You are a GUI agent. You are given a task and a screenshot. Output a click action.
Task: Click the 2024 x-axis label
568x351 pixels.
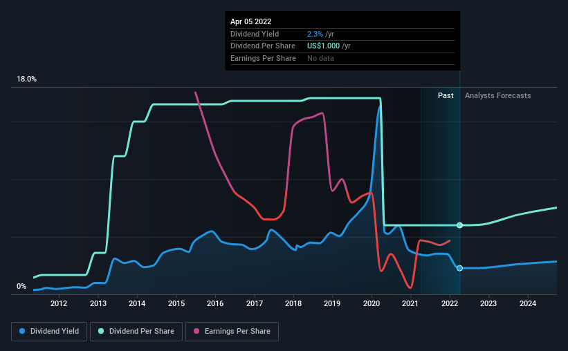528,303
